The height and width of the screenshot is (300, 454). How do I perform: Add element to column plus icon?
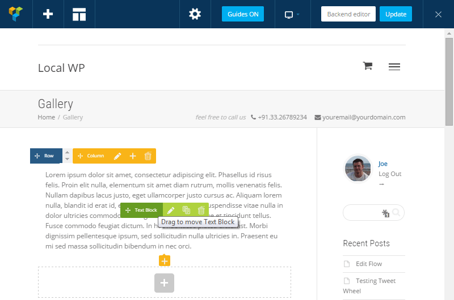pyautogui.click(x=133, y=156)
